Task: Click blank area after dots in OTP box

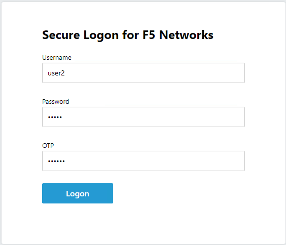Action: coord(155,161)
